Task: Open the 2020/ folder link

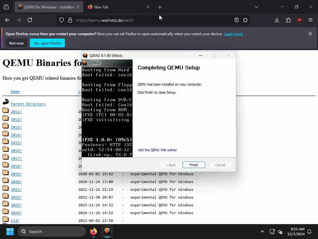Action: 16,182
